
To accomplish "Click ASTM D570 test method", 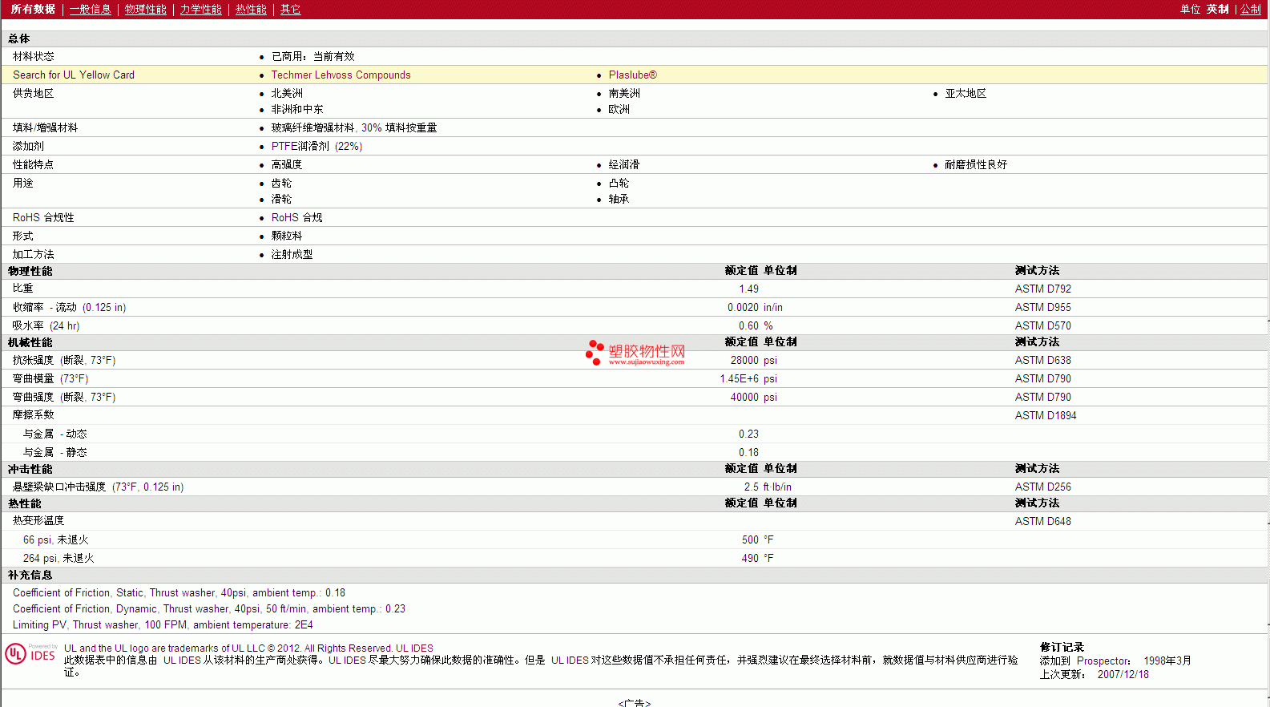I will (1043, 326).
